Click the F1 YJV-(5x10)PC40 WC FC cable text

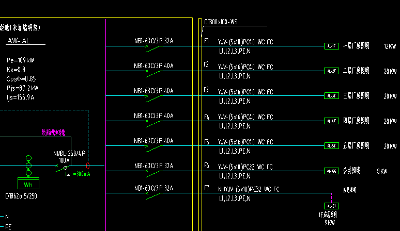pos(245,42)
